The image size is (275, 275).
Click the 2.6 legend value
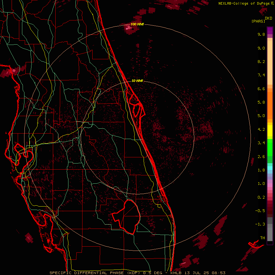coord(261,157)
